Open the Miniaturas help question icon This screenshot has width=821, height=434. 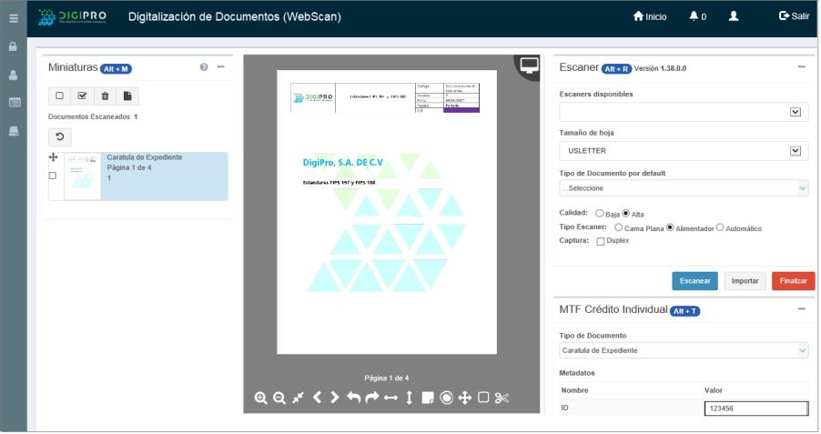[204, 67]
